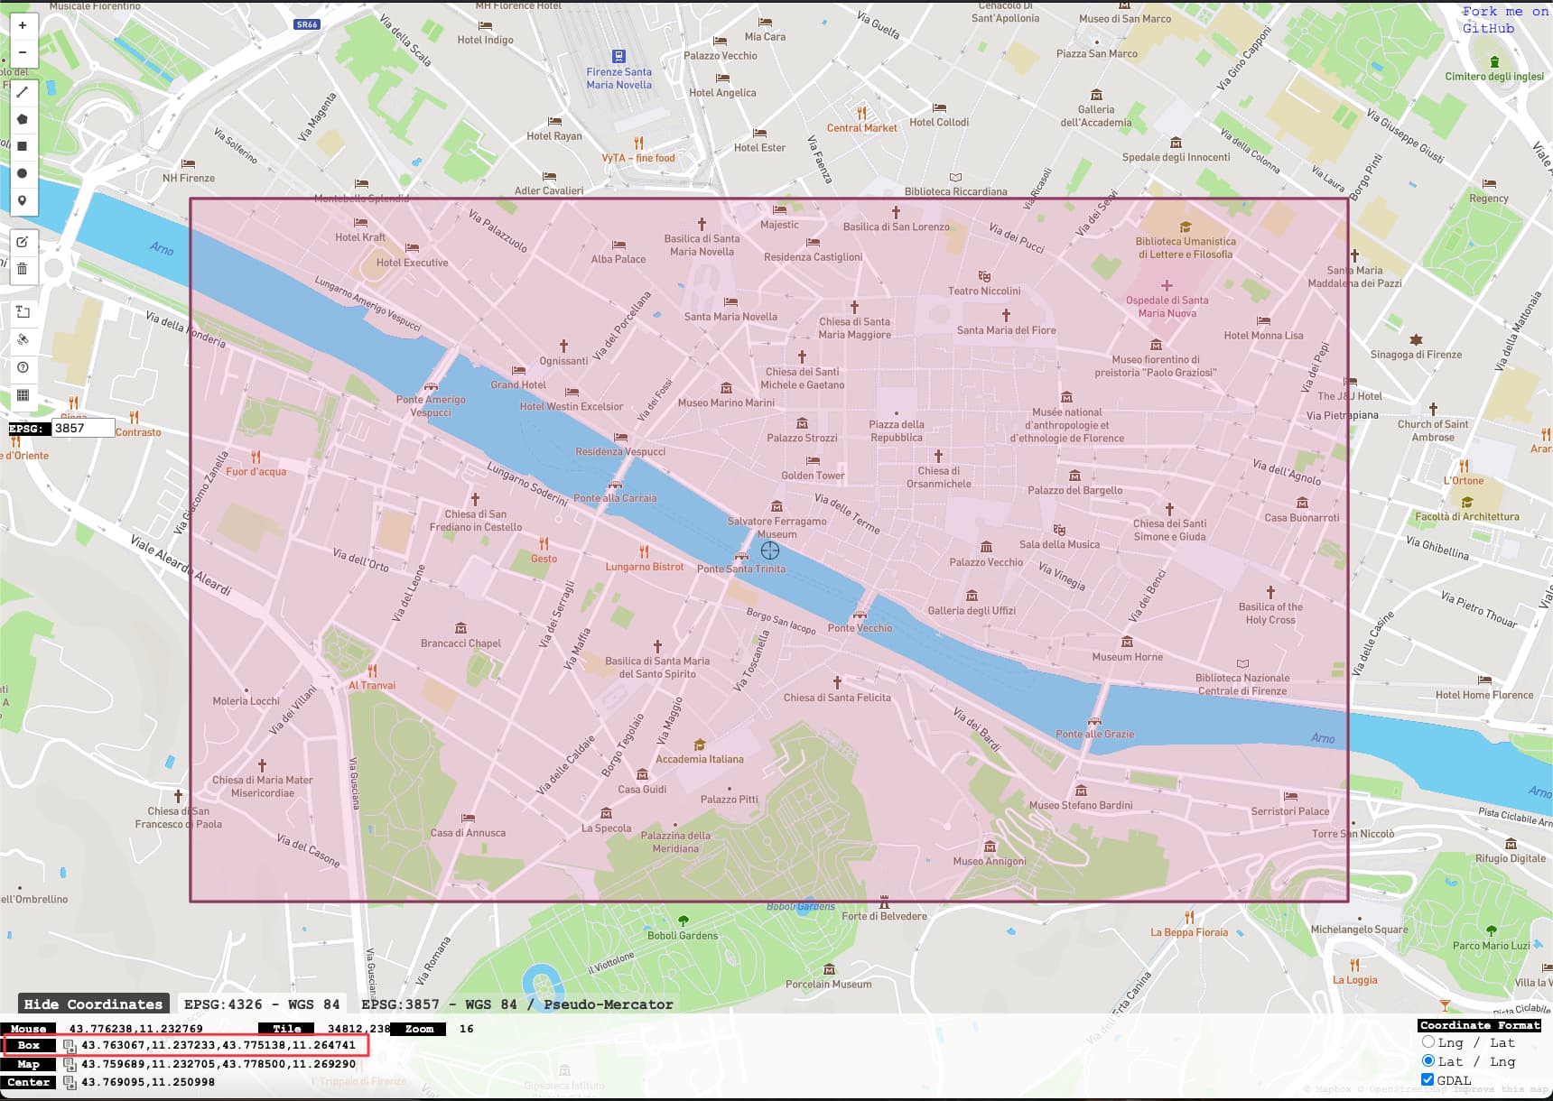
Task: Select the place marker tool
Action: (x=23, y=200)
